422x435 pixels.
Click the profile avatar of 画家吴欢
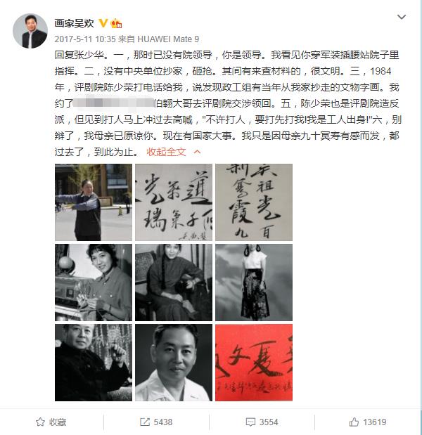click(x=30, y=31)
